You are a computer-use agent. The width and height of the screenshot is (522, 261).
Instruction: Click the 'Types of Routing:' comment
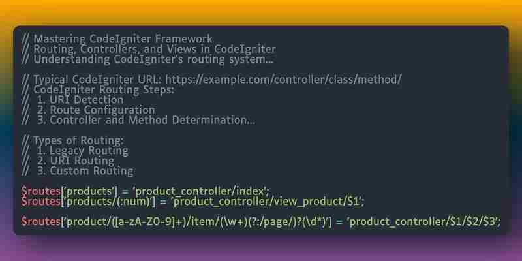click(x=72, y=140)
